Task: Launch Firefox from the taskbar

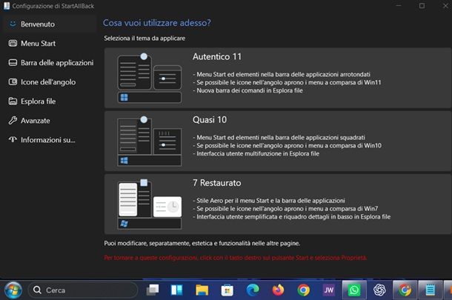Action: [278, 290]
